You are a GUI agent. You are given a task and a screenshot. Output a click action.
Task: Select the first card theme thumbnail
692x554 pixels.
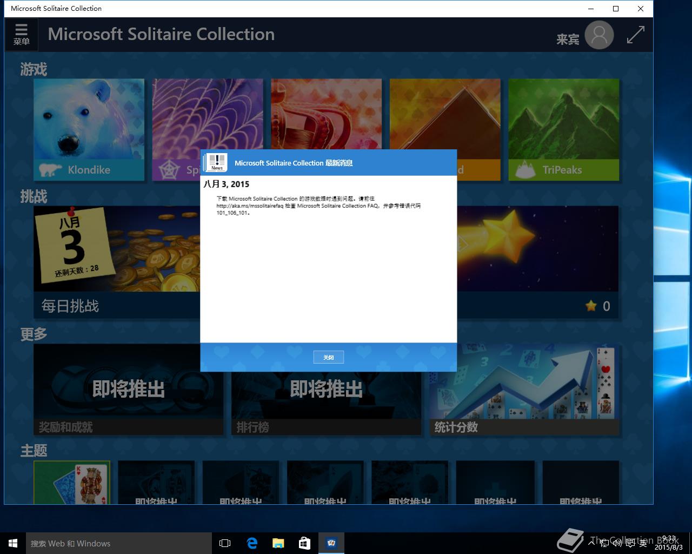point(72,483)
